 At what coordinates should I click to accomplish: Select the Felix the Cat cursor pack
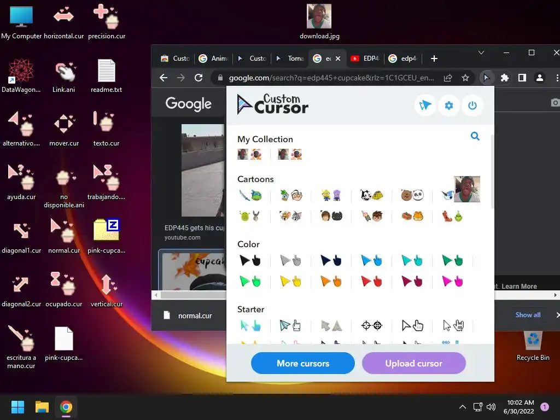[x=371, y=195]
